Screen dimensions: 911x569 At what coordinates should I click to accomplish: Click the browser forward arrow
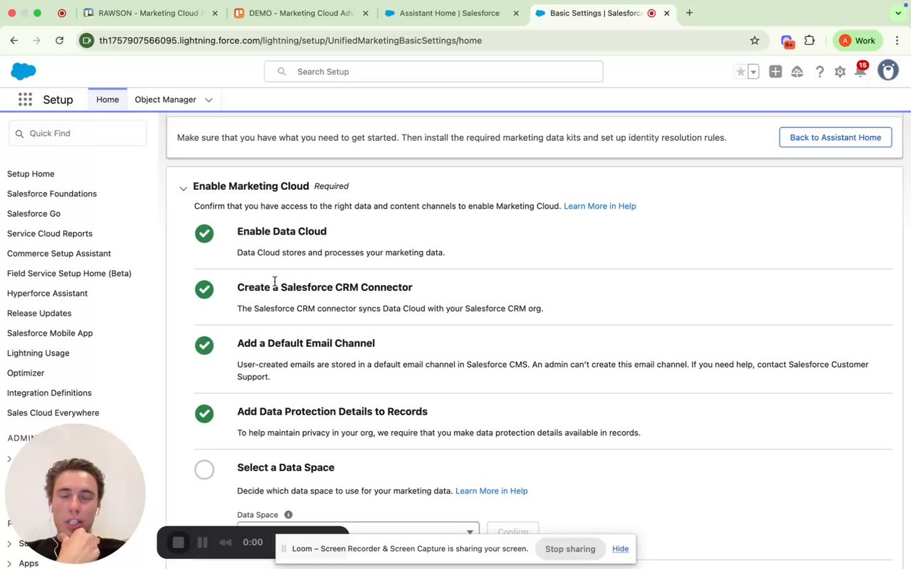[x=36, y=41]
